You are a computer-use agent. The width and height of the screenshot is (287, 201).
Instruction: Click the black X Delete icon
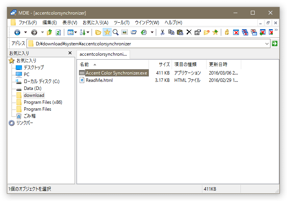(189, 32)
